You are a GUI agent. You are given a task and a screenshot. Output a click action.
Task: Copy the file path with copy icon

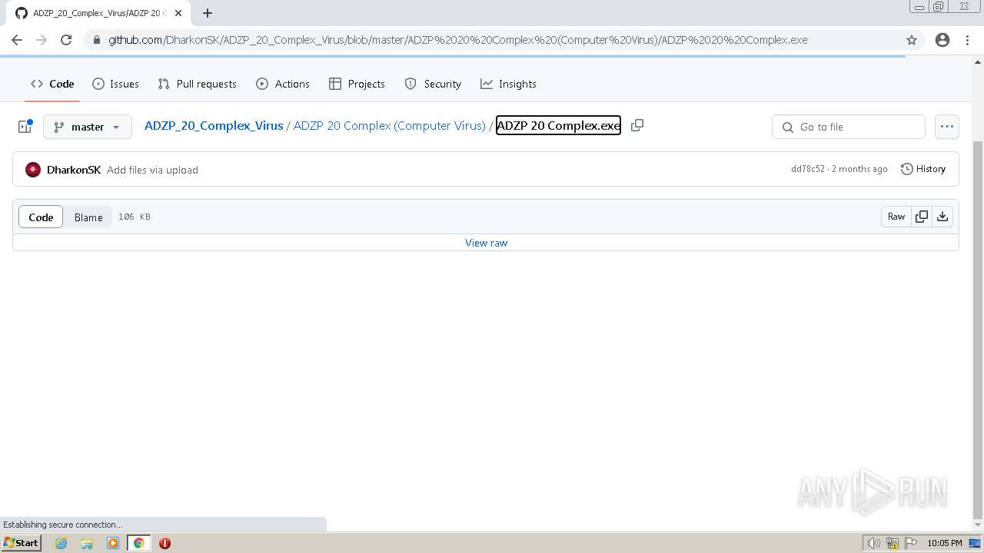coord(637,125)
